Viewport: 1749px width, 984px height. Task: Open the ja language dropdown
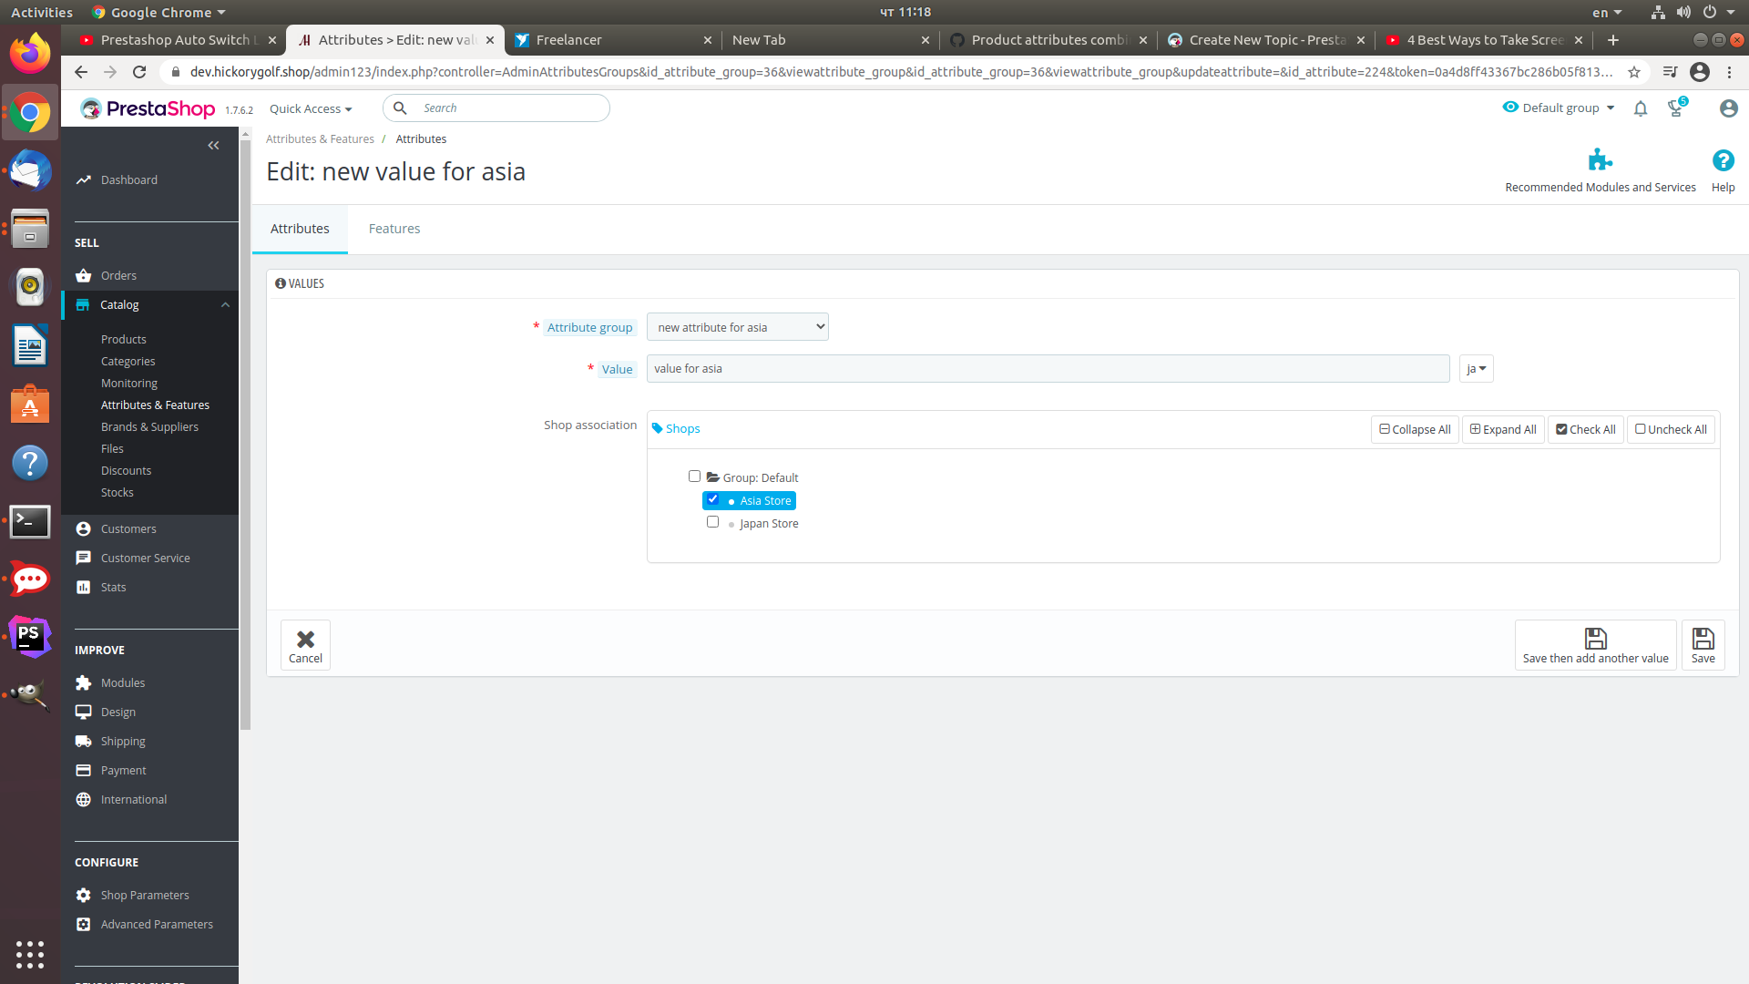tap(1476, 369)
